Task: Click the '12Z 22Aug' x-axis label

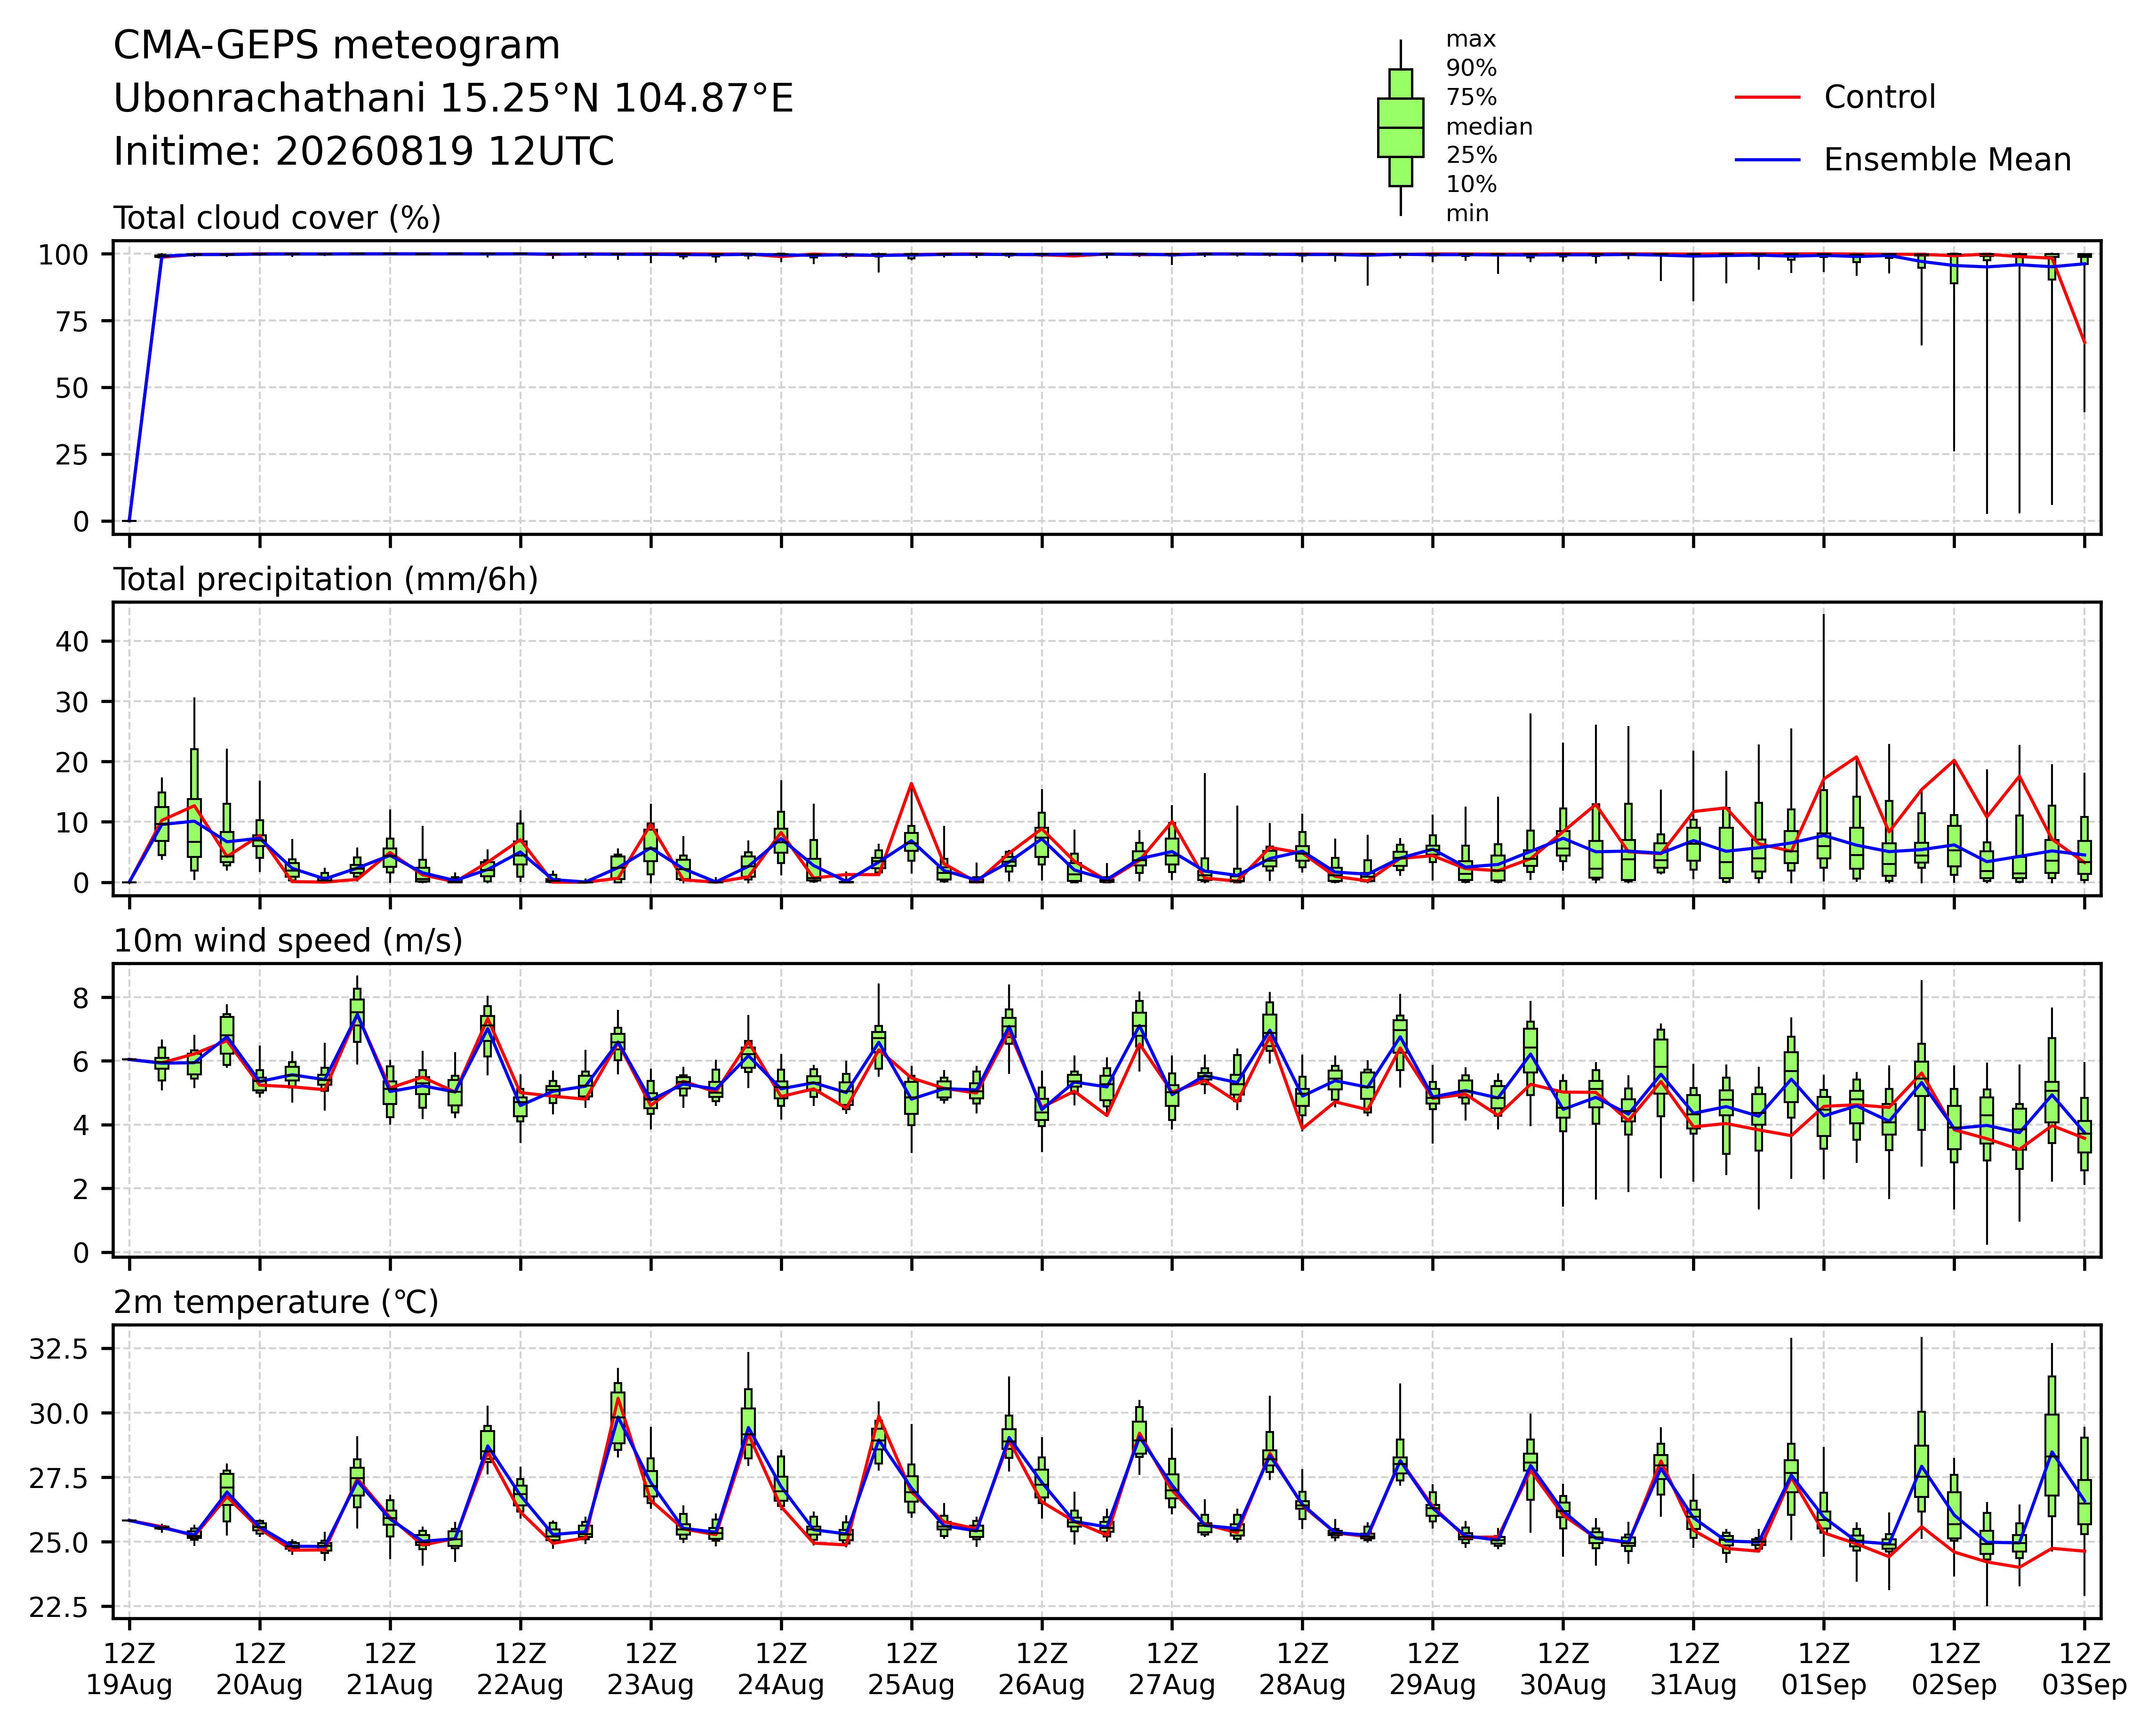Action: pos(520,1669)
